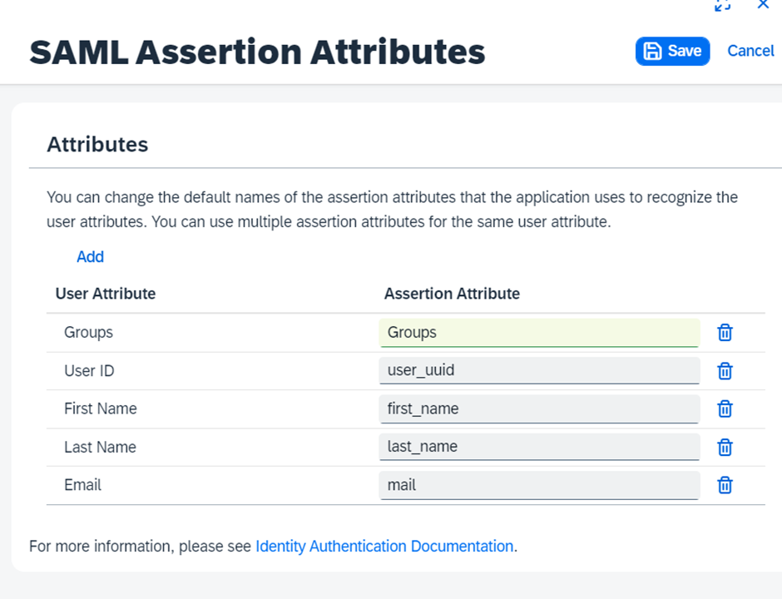
Task: Select the first_name input field
Action: [538, 408]
